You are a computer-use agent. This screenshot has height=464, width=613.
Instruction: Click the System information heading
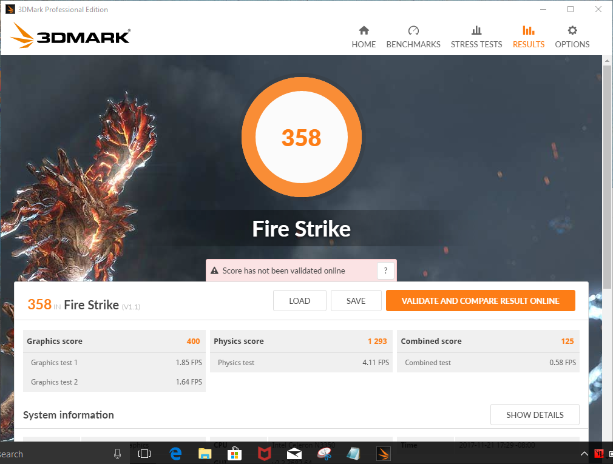pyautogui.click(x=69, y=415)
